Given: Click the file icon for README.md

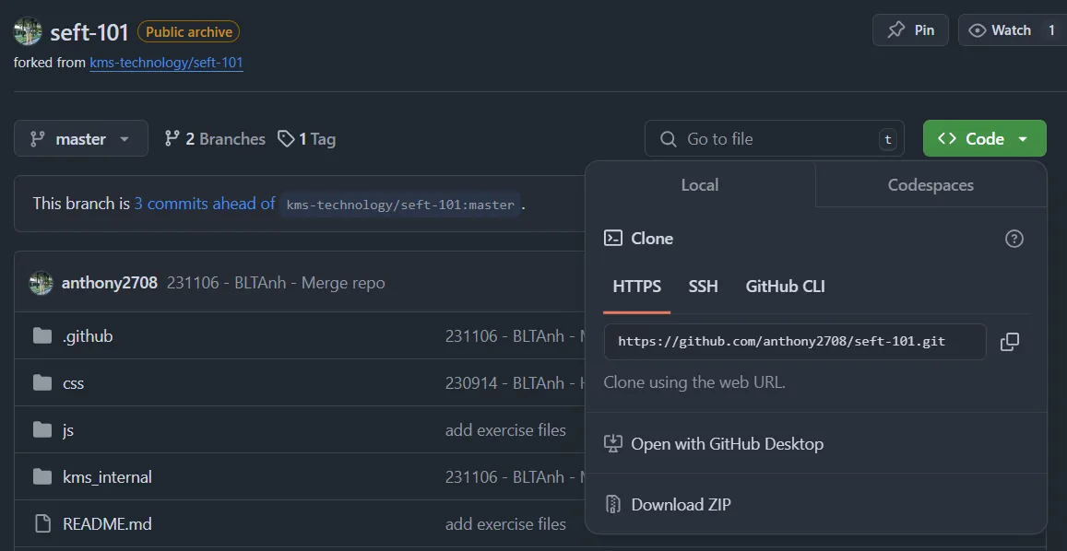Looking at the screenshot, I should [42, 523].
